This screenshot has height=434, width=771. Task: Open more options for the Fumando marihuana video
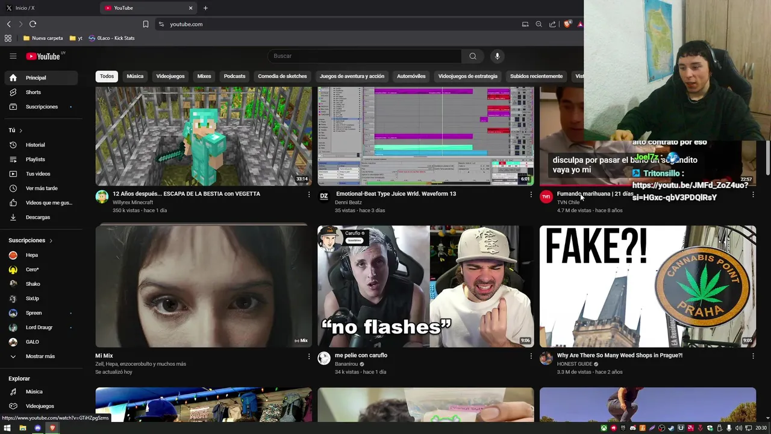(x=753, y=195)
